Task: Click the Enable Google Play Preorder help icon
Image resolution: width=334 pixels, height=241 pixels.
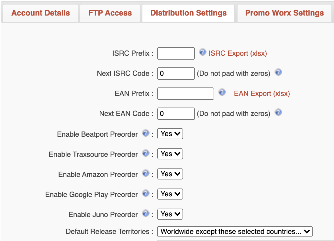Action: coord(146,193)
